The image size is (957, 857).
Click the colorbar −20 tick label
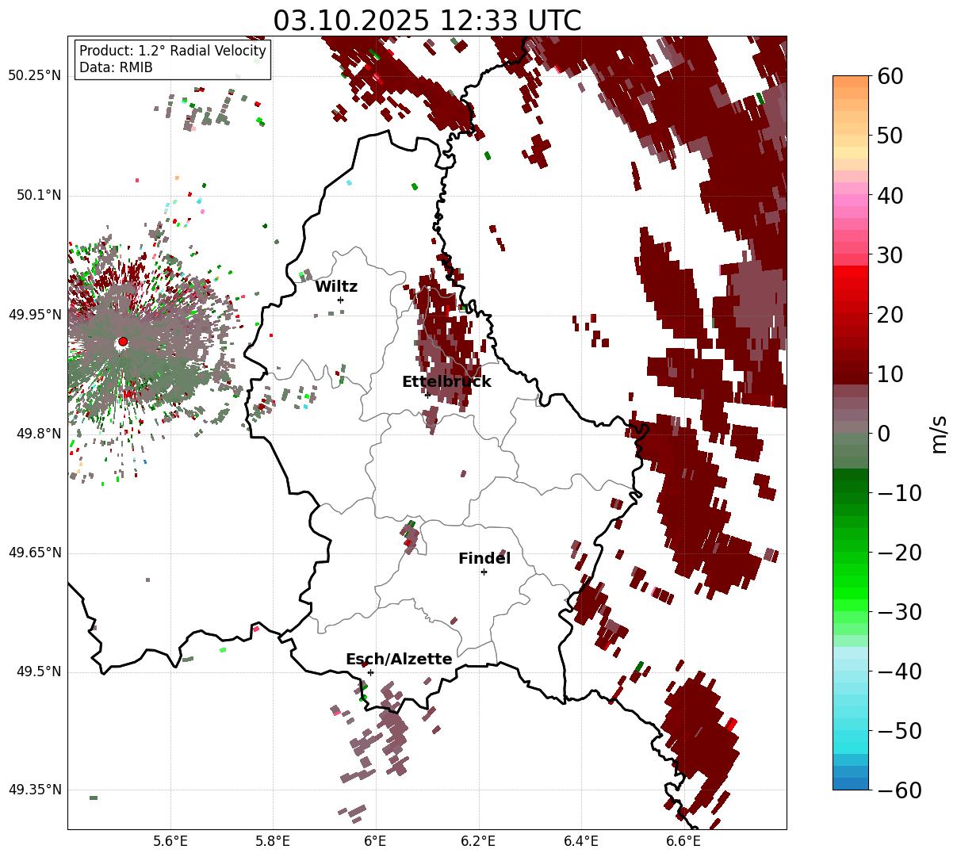click(899, 553)
